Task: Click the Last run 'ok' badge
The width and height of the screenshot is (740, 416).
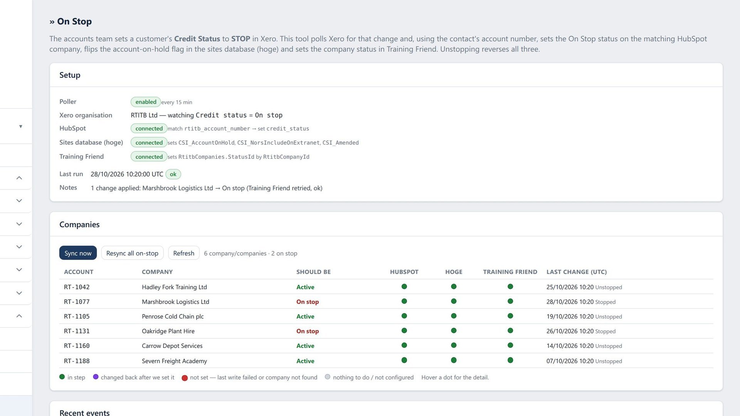Action: click(x=173, y=174)
